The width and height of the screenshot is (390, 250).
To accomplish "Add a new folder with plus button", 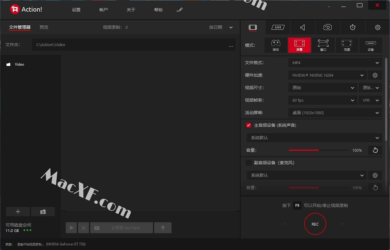I will coord(18,212).
